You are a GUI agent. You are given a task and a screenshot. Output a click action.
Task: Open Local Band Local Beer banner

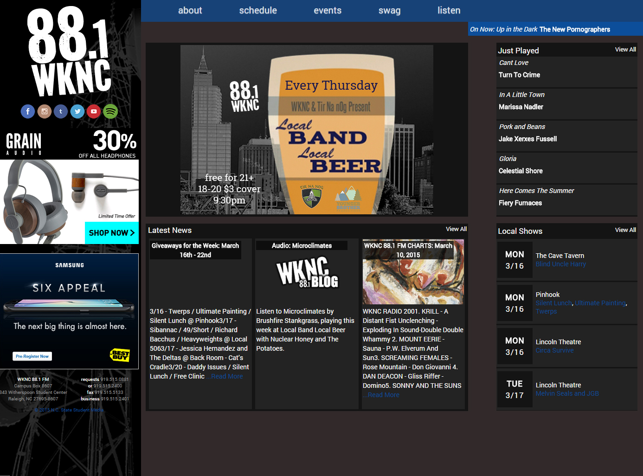click(x=307, y=129)
